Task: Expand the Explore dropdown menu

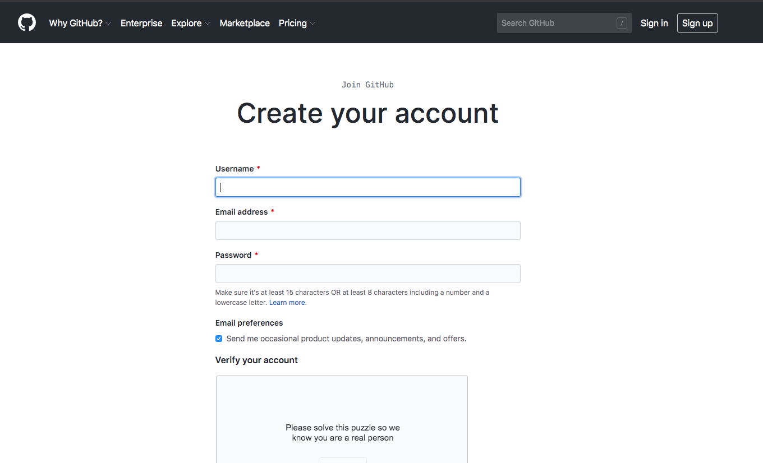Action: pos(191,23)
